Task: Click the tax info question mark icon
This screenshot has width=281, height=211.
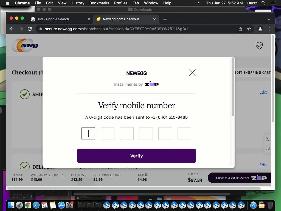Action: click(x=146, y=175)
